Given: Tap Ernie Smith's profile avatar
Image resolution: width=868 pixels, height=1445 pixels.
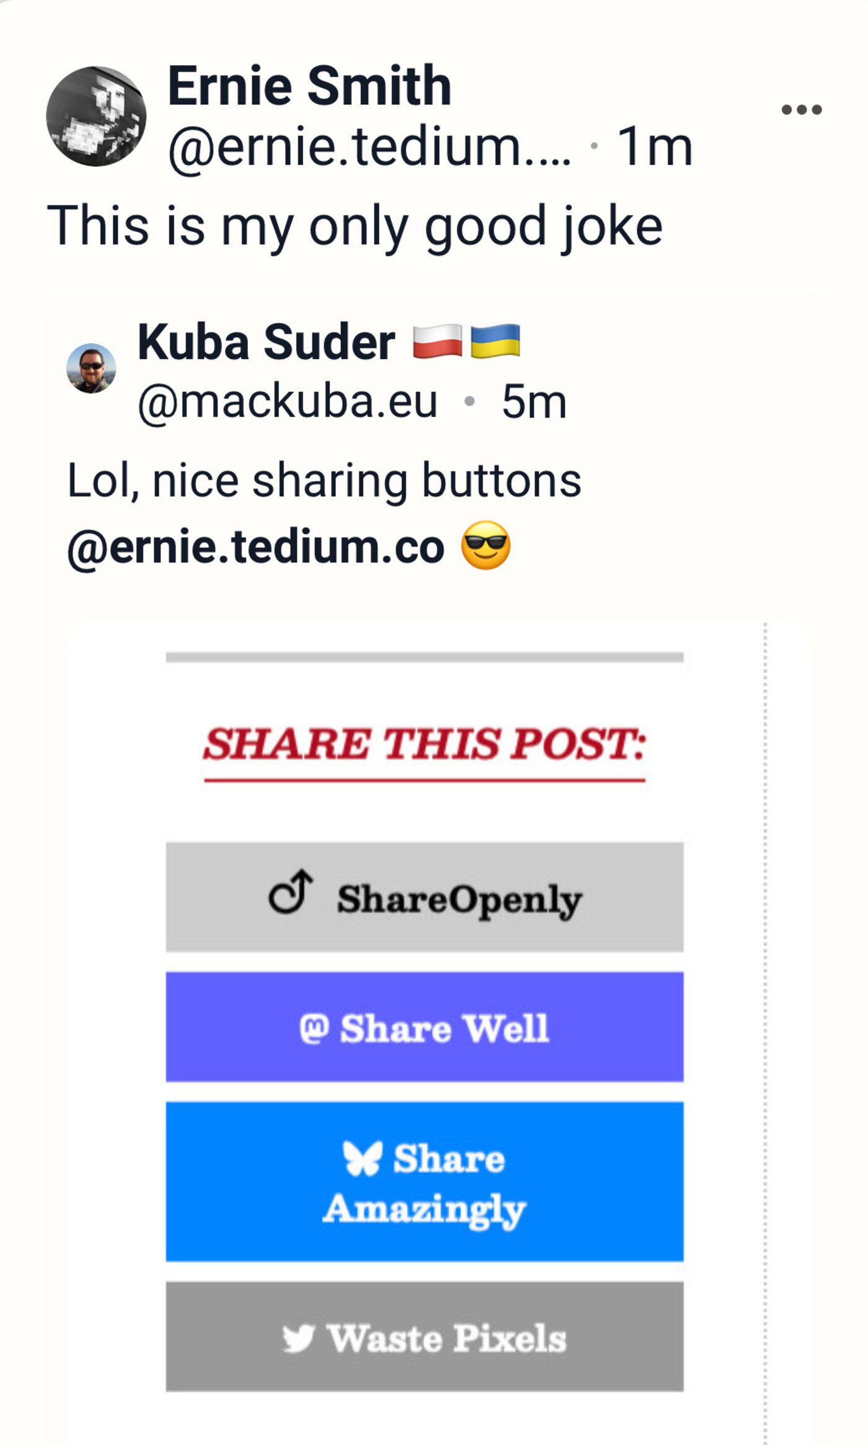Looking at the screenshot, I should [x=96, y=116].
